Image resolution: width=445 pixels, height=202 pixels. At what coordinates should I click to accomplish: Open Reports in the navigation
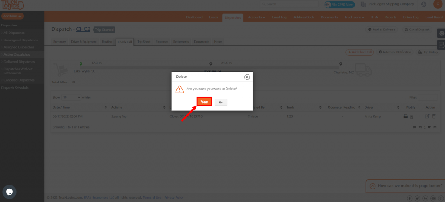pyautogui.click(x=391, y=17)
